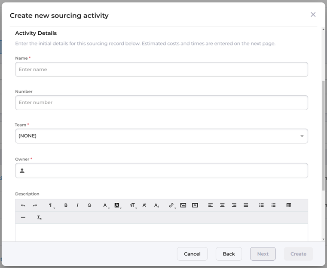The image size is (327, 268).
Task: Open the font color picker
Action: 106,205
